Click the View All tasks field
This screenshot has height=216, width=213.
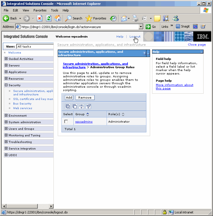point(35,46)
